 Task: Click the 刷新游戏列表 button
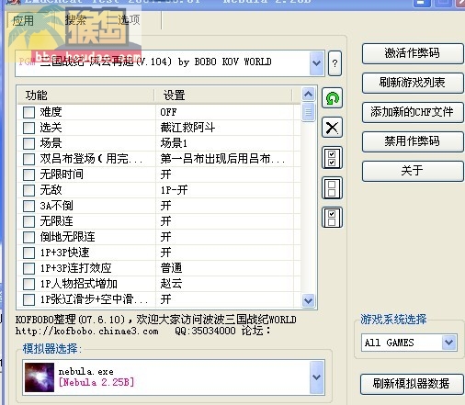413,83
